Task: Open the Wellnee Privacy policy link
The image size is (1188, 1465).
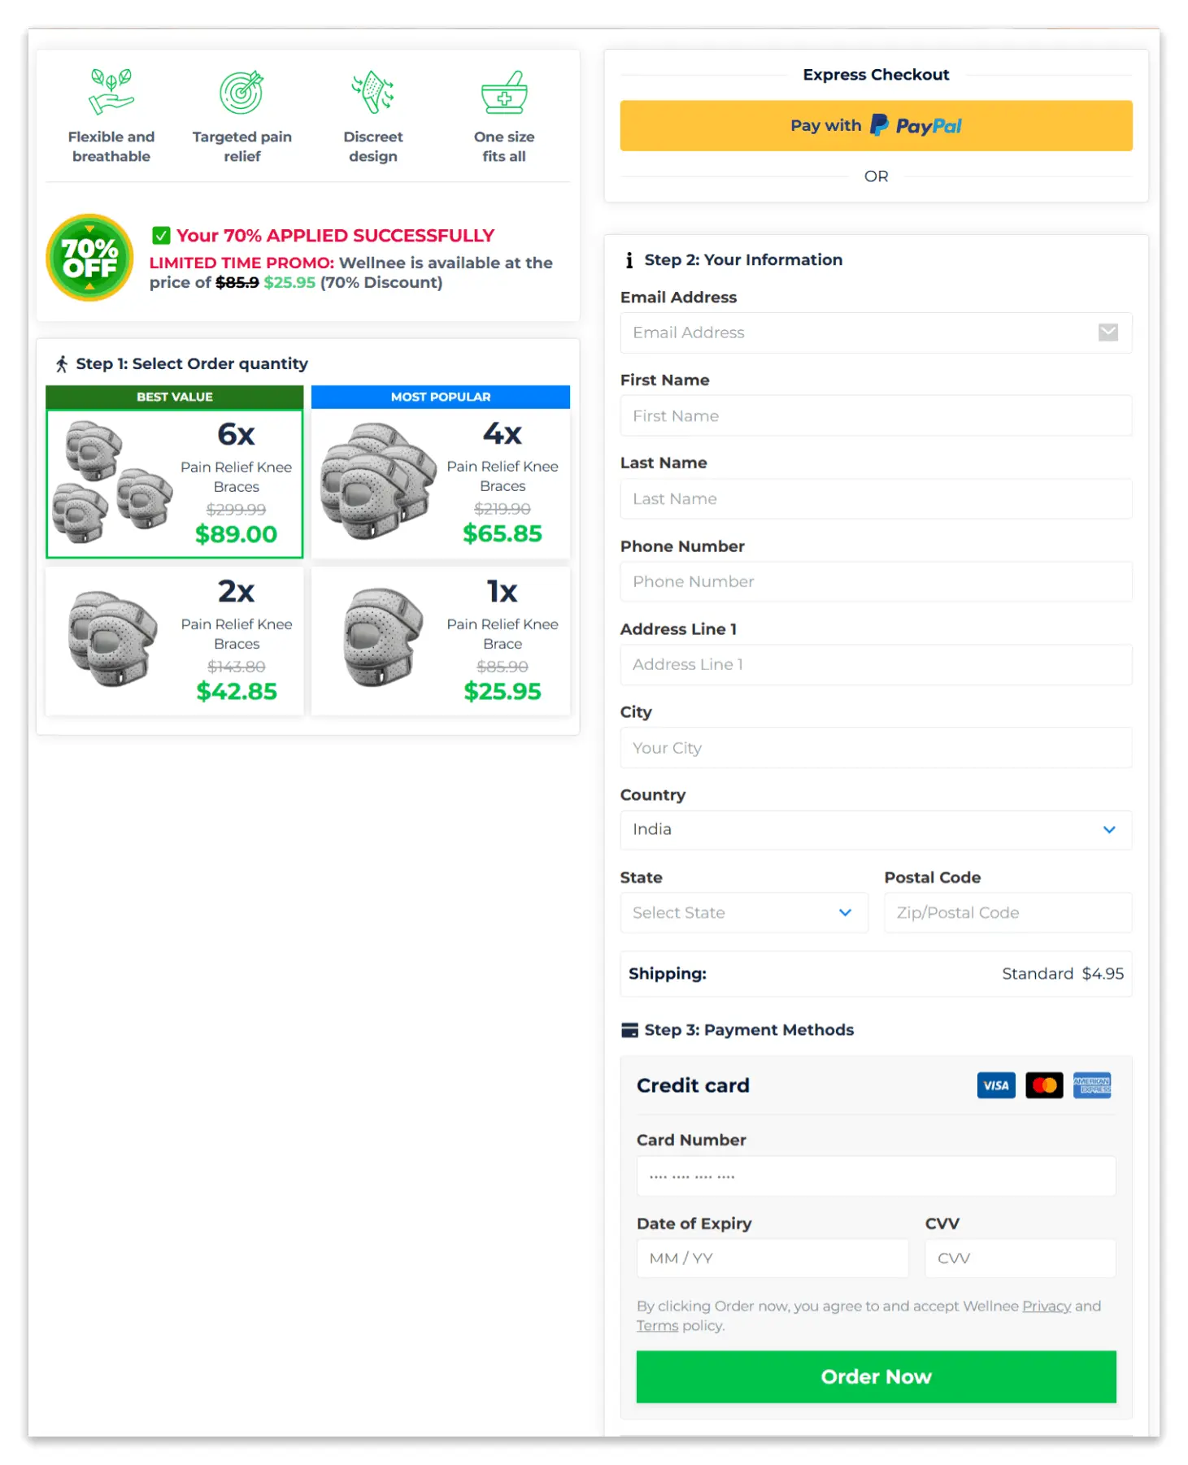Action: point(1046,1306)
